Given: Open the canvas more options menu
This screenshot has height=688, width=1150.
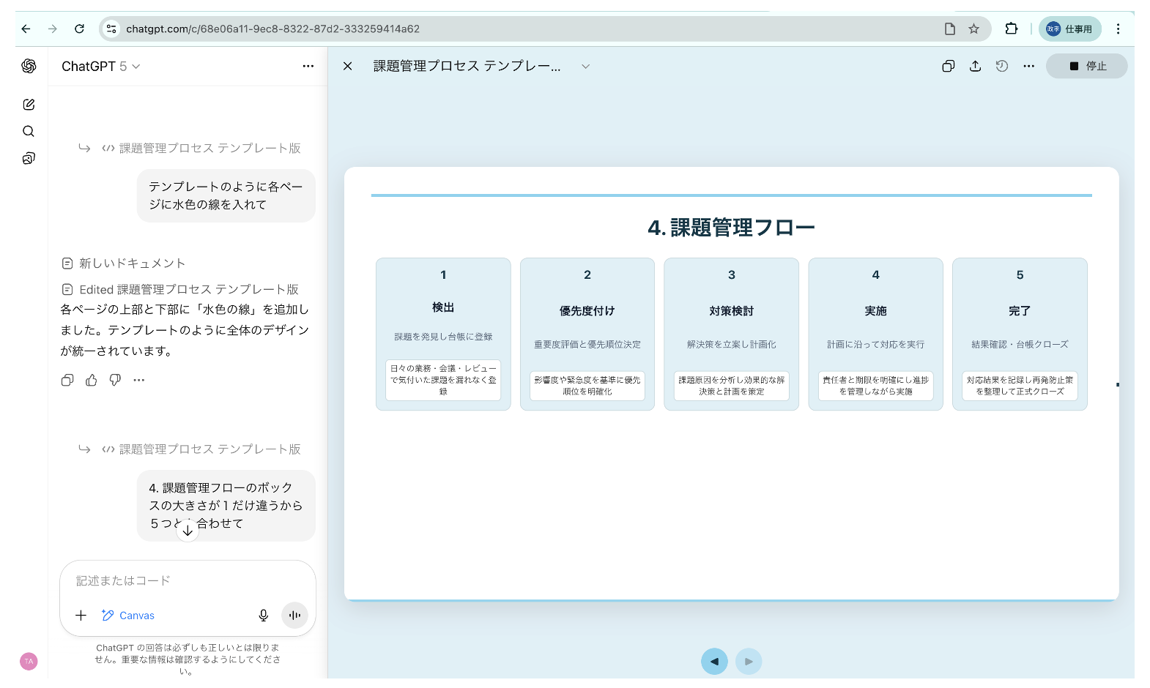Looking at the screenshot, I should [x=1028, y=66].
